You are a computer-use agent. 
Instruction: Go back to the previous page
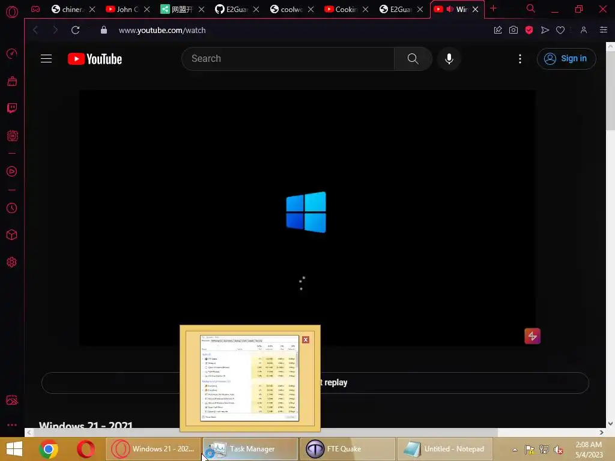[x=35, y=30]
